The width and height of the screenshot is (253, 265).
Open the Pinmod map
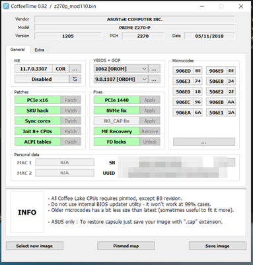pyautogui.click(x=126, y=246)
